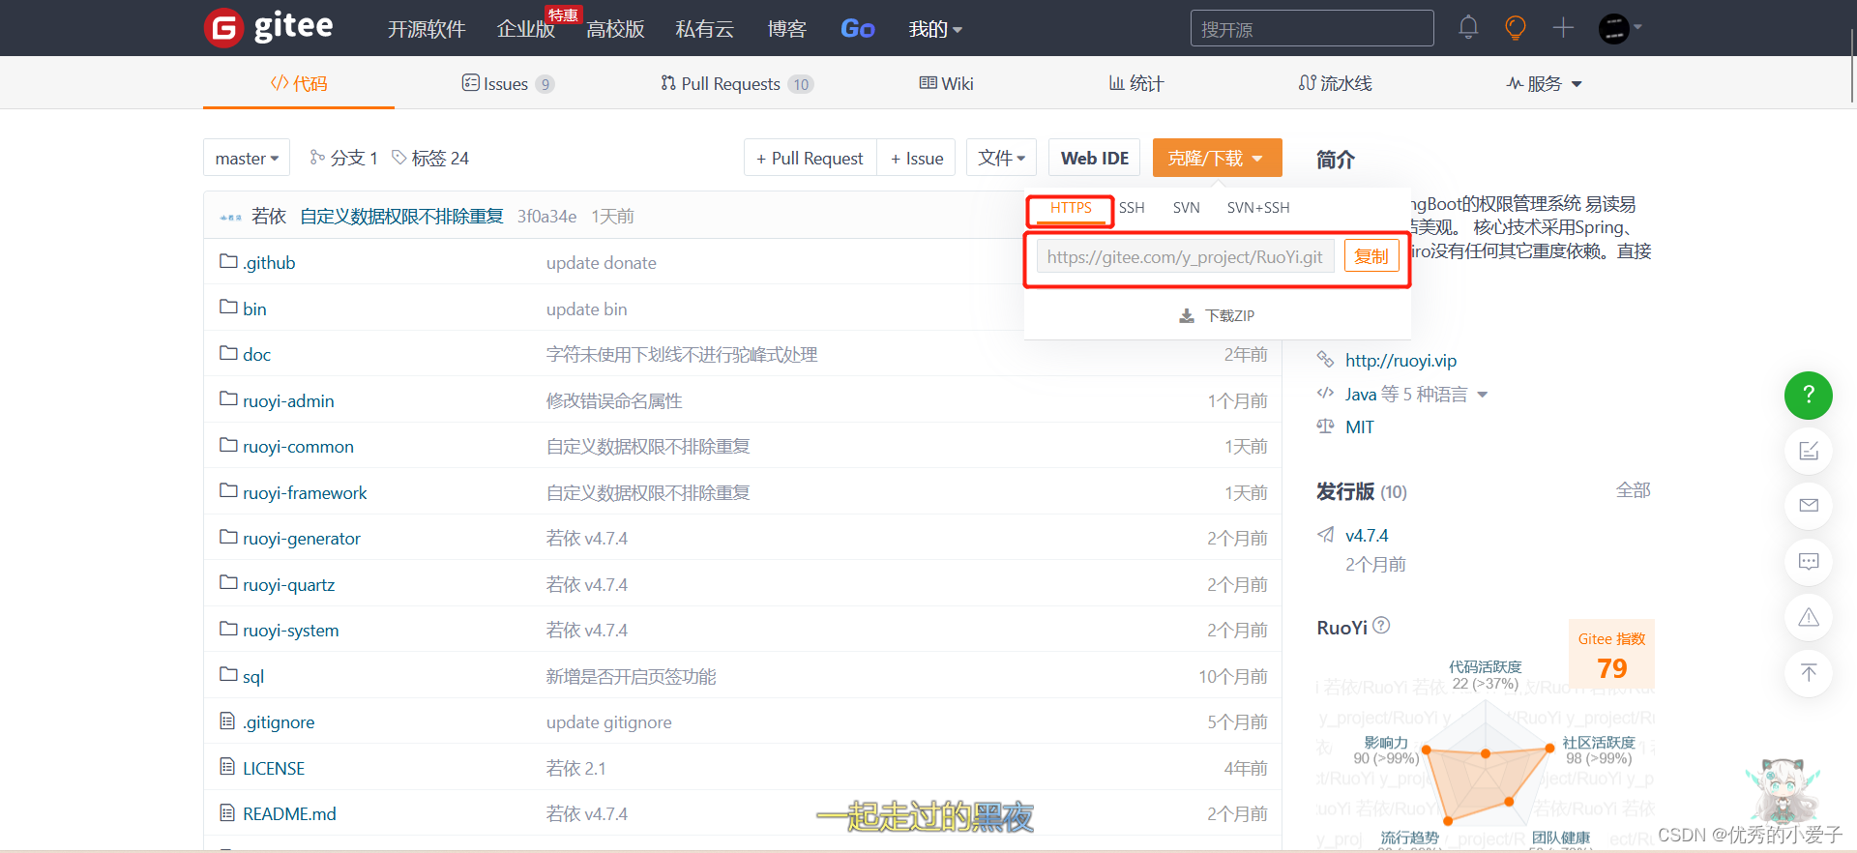Screen dimensions: 1857x853
Task: Click the folder icon for sql
Action: [228, 674]
